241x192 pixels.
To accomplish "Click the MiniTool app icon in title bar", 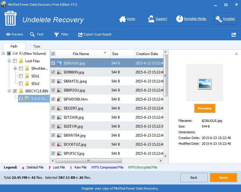I will 3,4.
